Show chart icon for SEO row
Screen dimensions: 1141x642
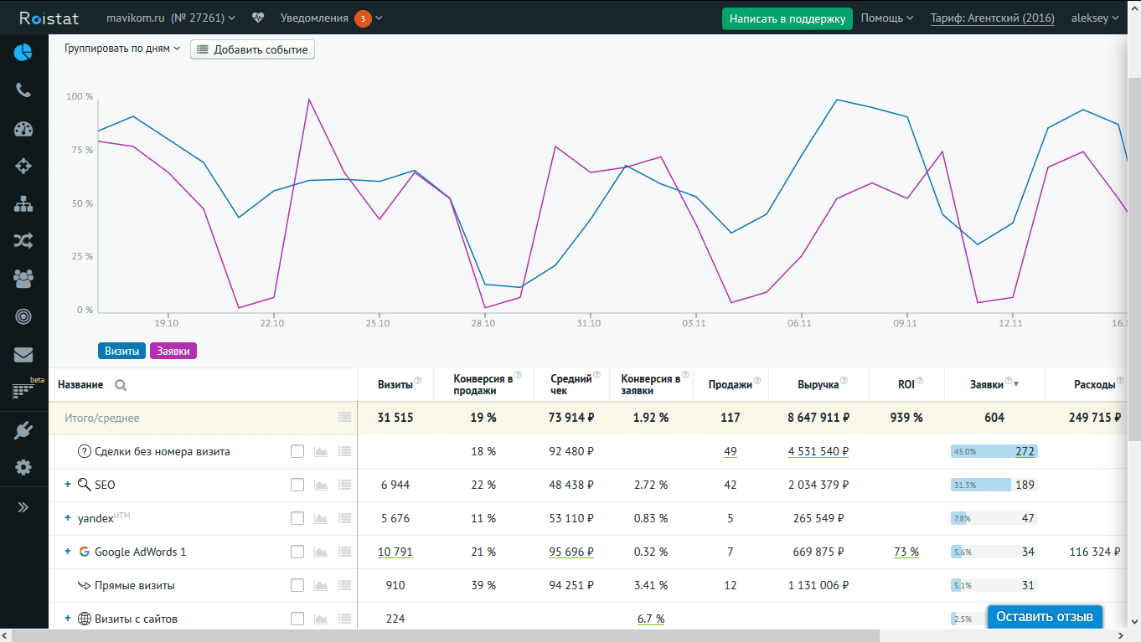point(320,485)
